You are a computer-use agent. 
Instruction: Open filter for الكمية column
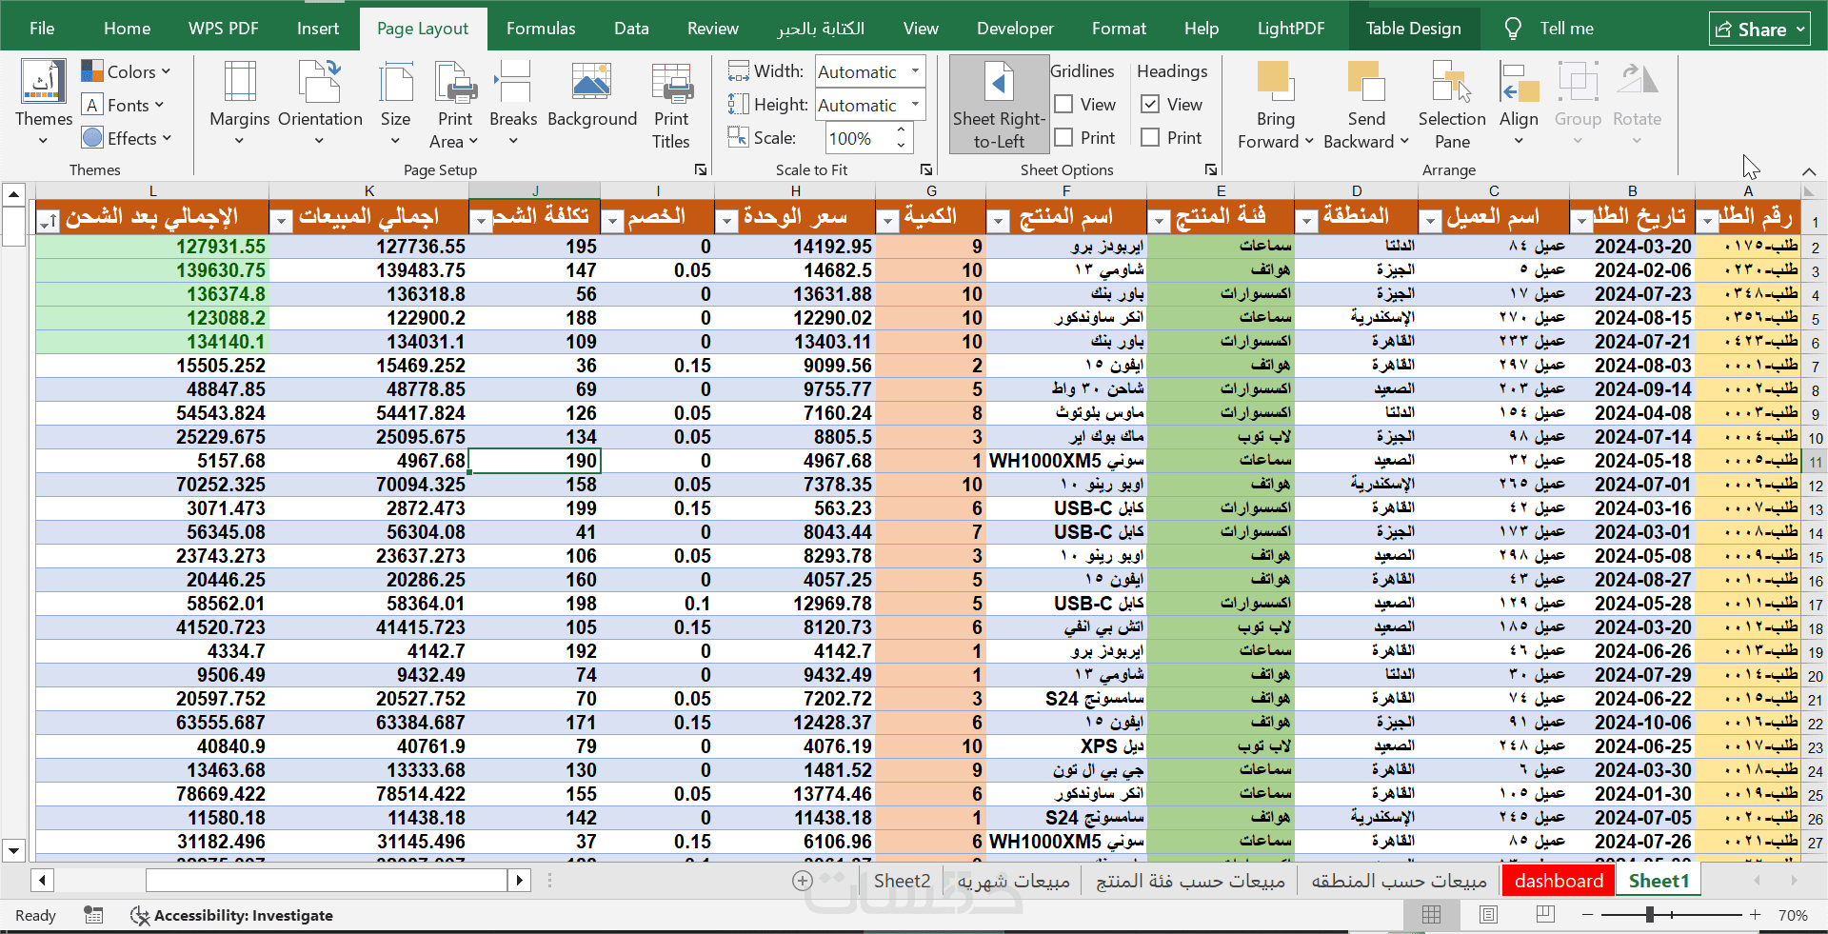click(x=887, y=222)
